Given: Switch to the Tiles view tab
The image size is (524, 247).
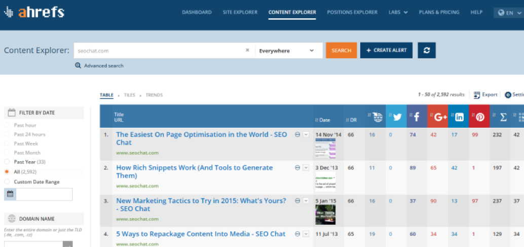Looking at the screenshot, I should click(x=129, y=95).
